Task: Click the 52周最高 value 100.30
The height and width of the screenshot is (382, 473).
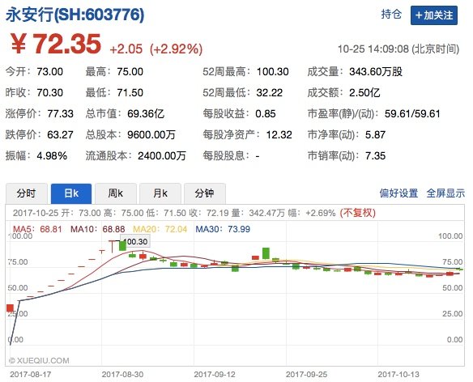Action: coord(273,72)
